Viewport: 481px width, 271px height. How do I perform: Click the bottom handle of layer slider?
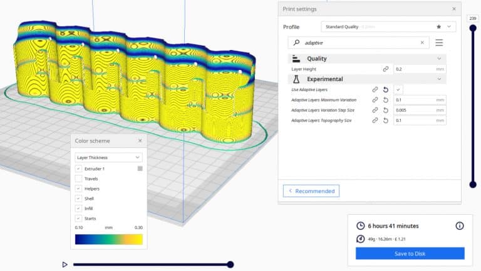473,184
